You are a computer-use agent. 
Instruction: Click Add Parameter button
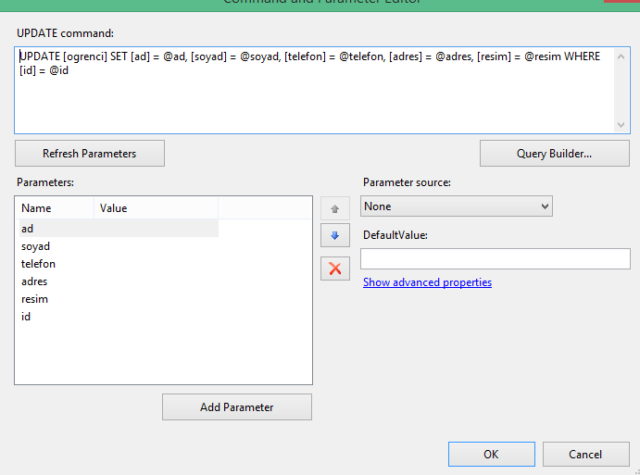pos(236,406)
